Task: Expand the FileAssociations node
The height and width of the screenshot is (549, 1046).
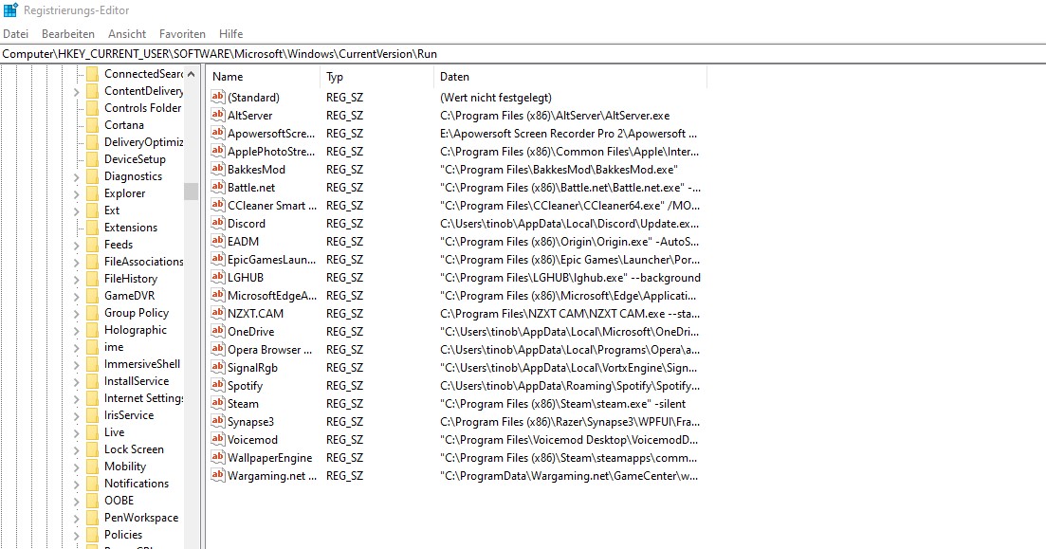Action: pos(76,261)
